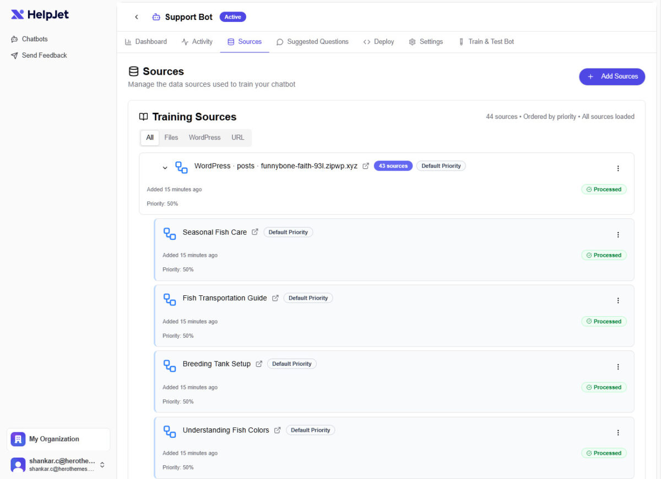The height and width of the screenshot is (479, 661).
Task: Switch to the Activity tab
Action: (x=197, y=42)
